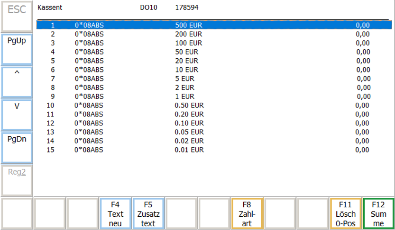The image size is (395, 230).
Task: Select the 500 EUR denomination row
Action: [x=188, y=25]
